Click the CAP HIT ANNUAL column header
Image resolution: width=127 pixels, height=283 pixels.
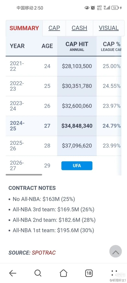[77, 46]
